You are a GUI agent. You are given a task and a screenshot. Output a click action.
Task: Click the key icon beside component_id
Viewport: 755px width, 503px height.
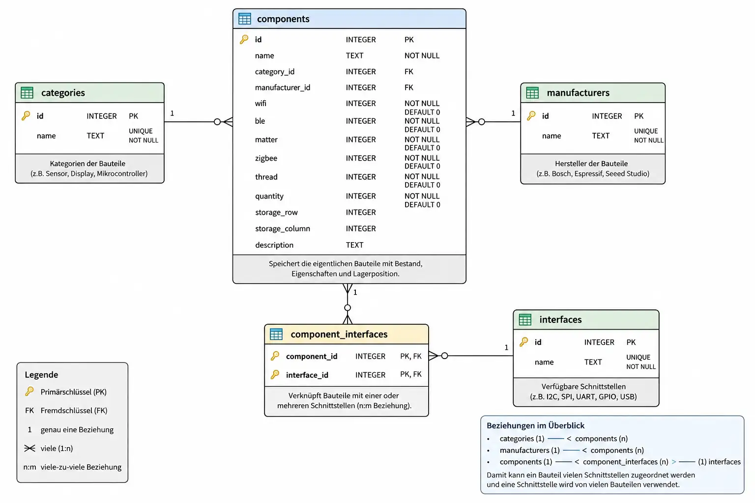coord(275,356)
